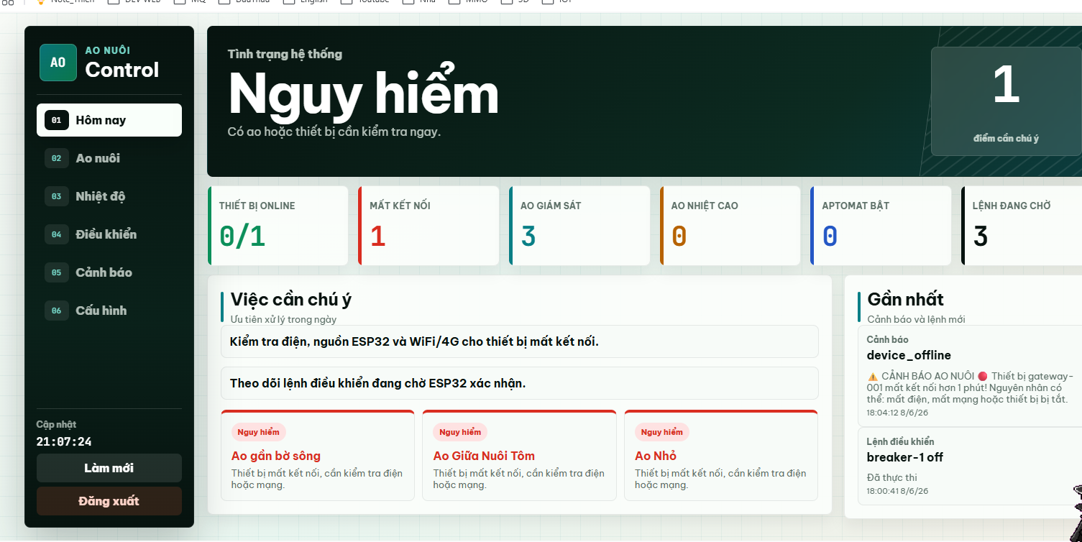Select the Thiết bị online stat card
The image size is (1082, 542).
tap(278, 226)
